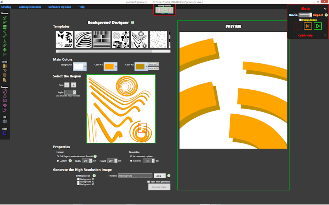Click help icon next to Set/Replace as
Image resolution: width=329 pixels, height=205 pixels.
pos(94,176)
